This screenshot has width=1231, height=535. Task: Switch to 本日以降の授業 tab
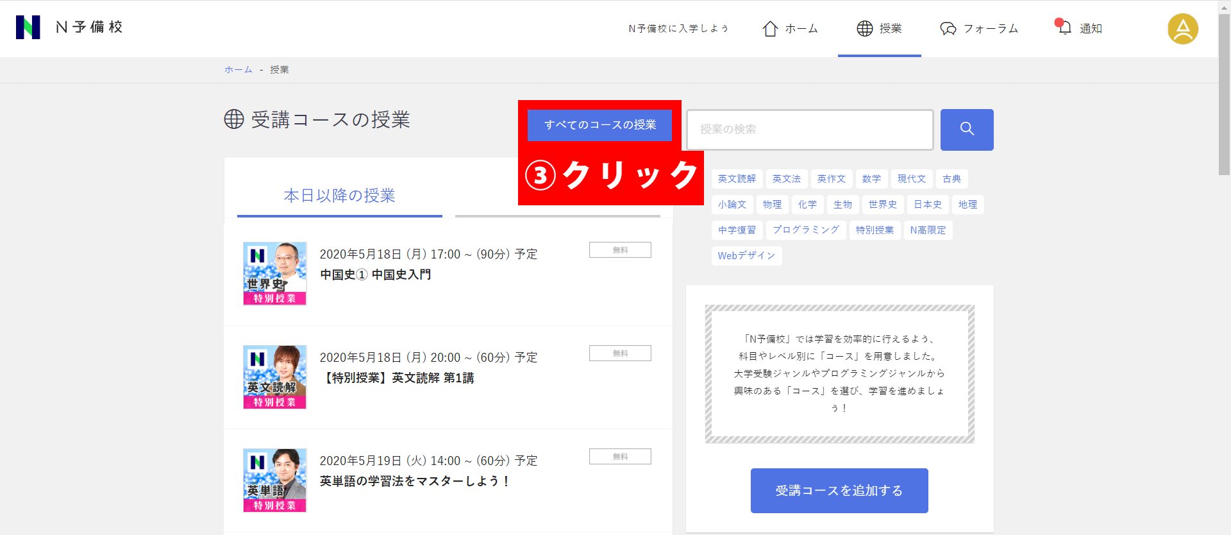point(340,196)
